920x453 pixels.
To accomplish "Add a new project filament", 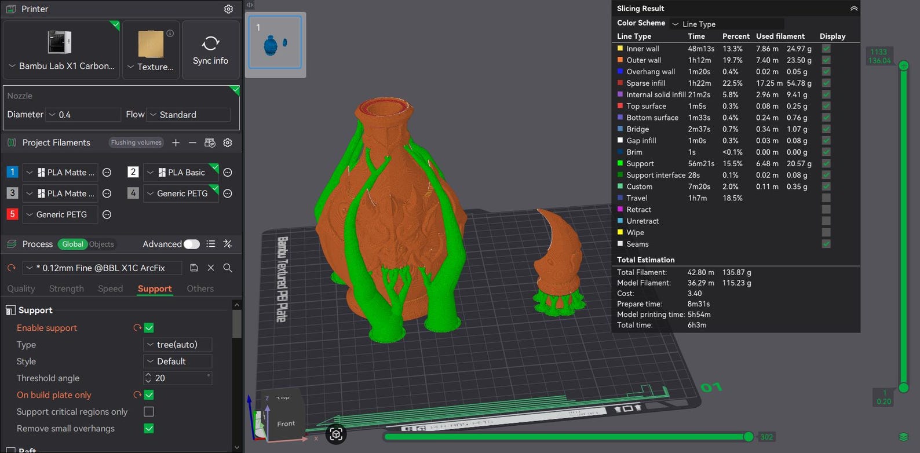I will [x=176, y=143].
